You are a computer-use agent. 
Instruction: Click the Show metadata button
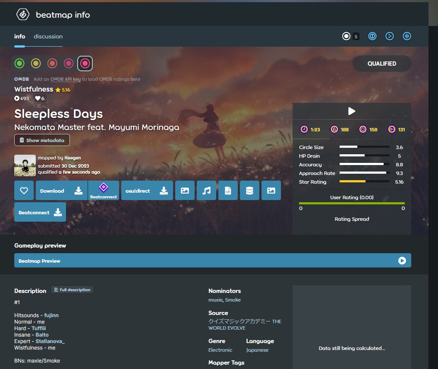click(42, 140)
